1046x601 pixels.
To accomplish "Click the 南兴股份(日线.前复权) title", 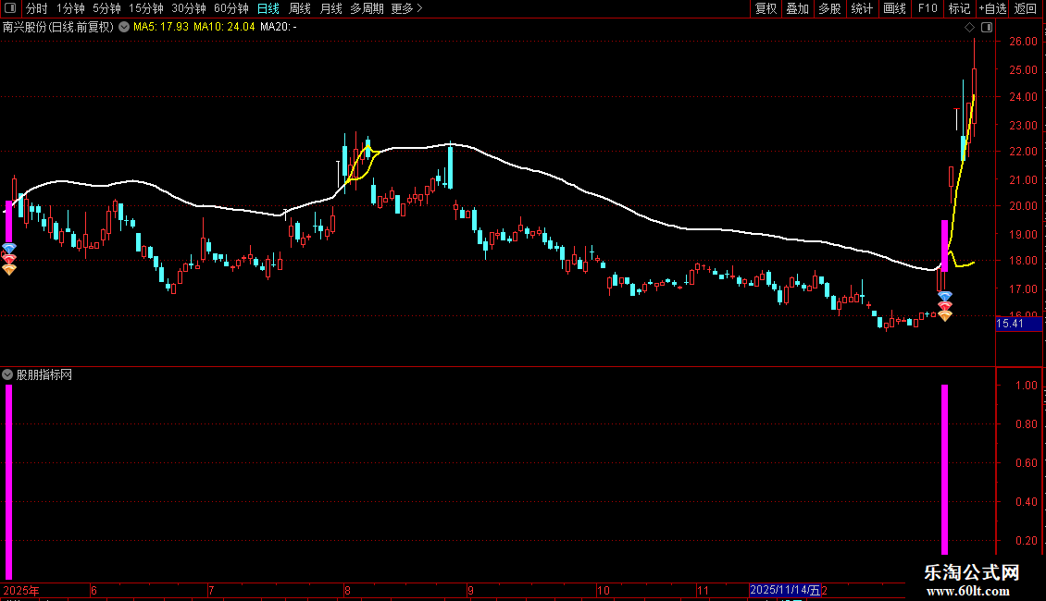I will pyautogui.click(x=58, y=27).
